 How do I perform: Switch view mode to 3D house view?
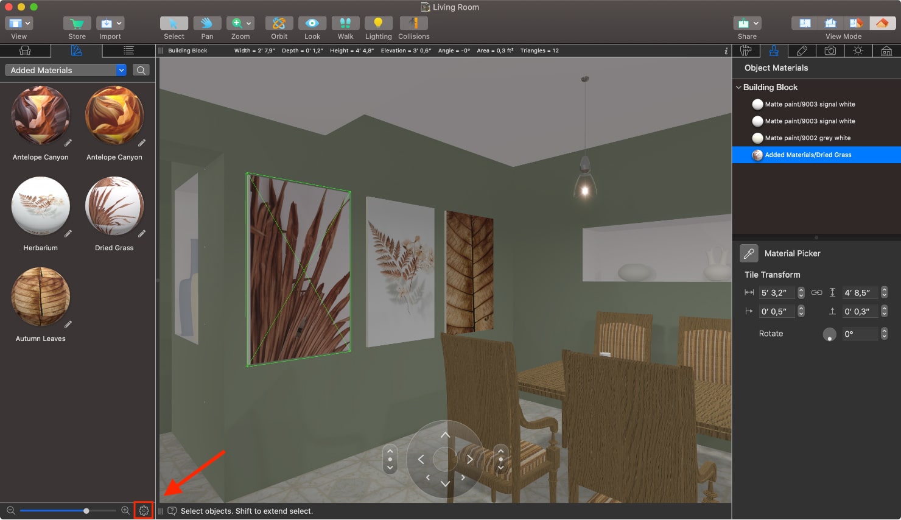click(882, 23)
